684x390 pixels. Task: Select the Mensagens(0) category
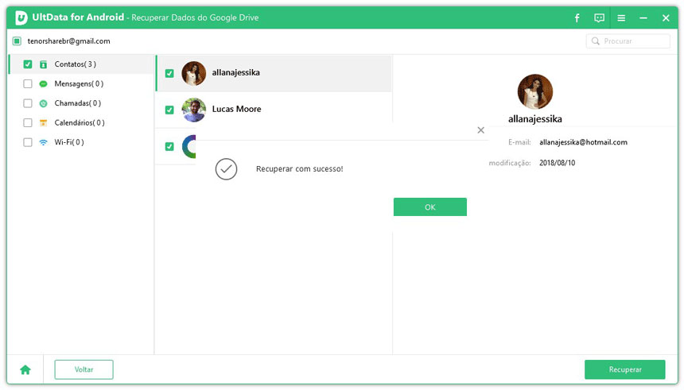[x=82, y=83]
